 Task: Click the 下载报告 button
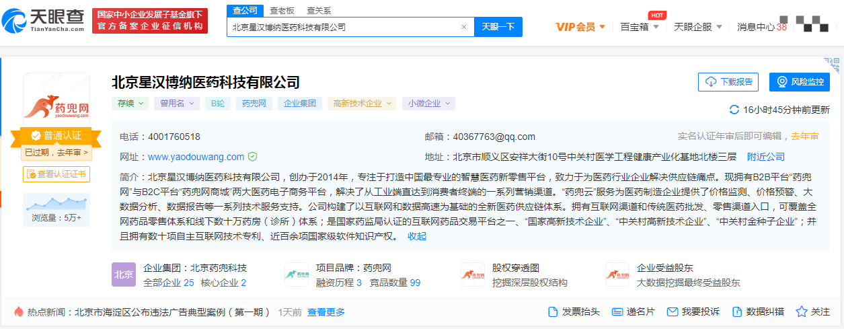(728, 81)
